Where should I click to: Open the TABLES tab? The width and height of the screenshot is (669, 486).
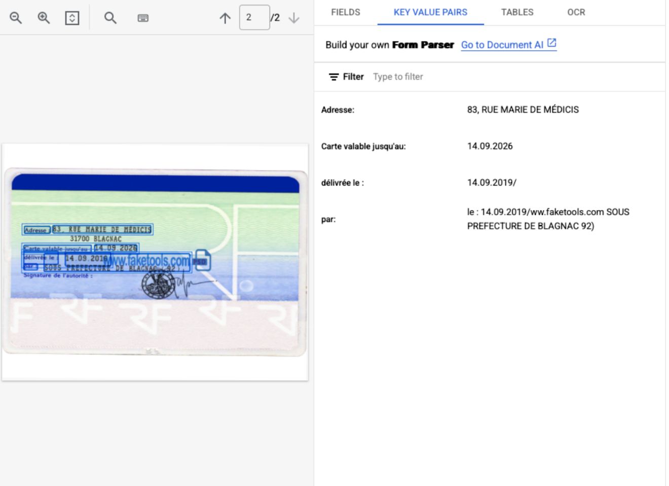pyautogui.click(x=517, y=12)
